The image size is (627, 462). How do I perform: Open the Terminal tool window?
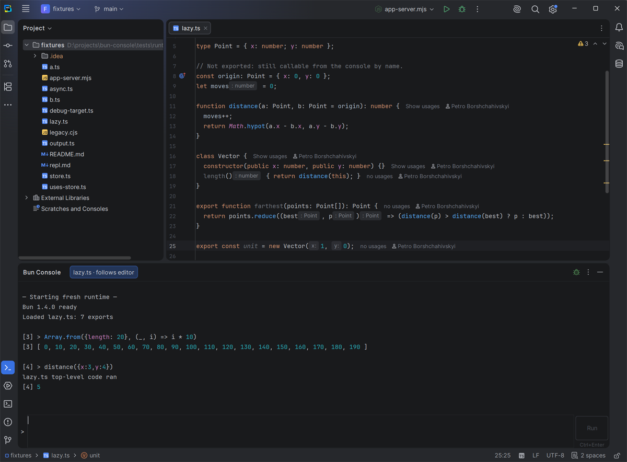(x=8, y=404)
